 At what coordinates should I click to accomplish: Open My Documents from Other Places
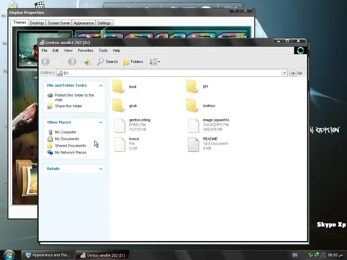[67, 139]
